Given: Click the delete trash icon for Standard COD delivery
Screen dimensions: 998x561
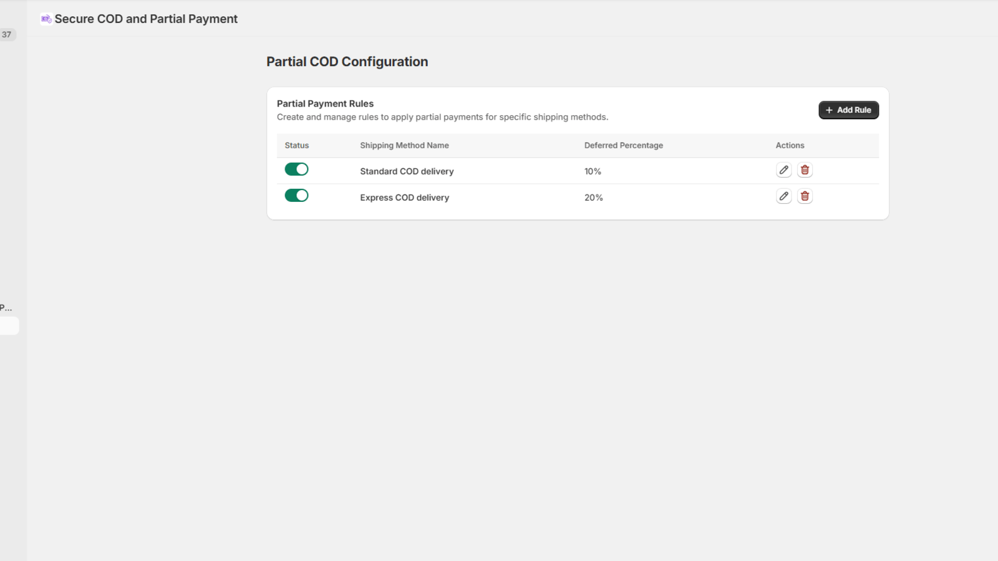Looking at the screenshot, I should pyautogui.click(x=805, y=169).
